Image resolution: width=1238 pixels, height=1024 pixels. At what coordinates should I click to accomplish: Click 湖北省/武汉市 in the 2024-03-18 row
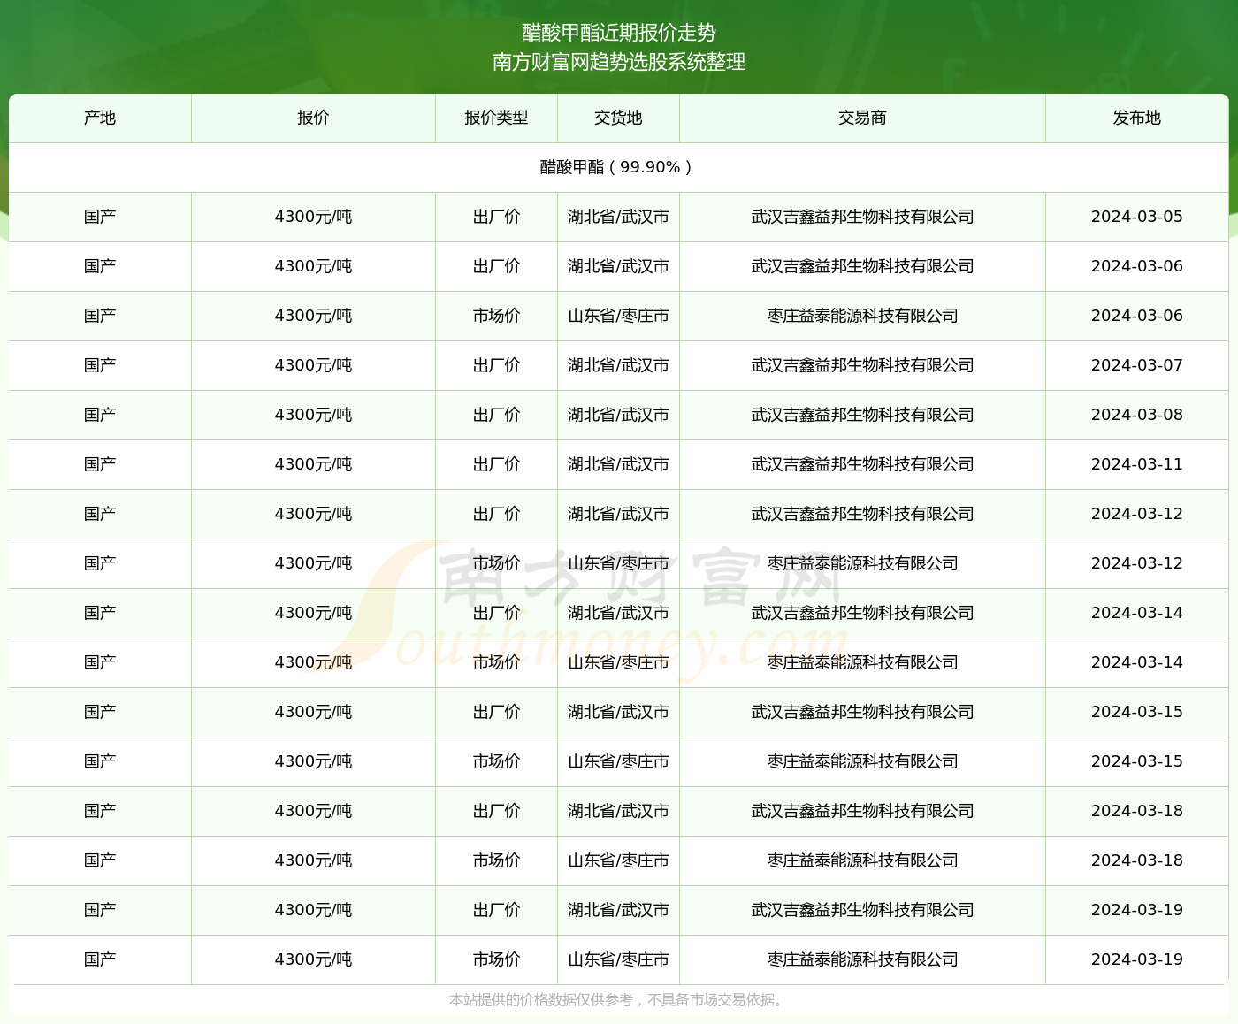[x=618, y=811]
